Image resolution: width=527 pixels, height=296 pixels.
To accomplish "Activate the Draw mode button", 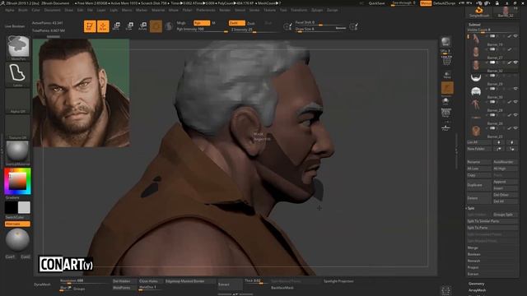I will [103, 26].
